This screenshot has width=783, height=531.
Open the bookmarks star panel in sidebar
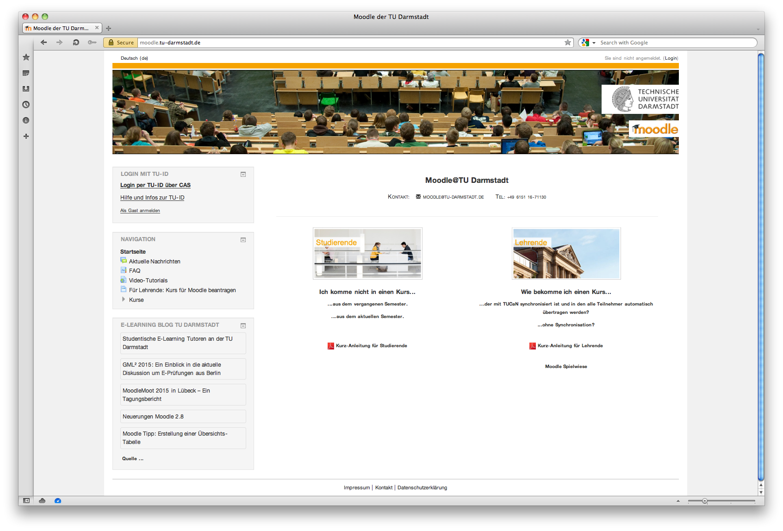(26, 57)
